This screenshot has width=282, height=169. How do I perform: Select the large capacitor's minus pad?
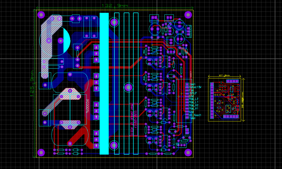coord(61,41)
